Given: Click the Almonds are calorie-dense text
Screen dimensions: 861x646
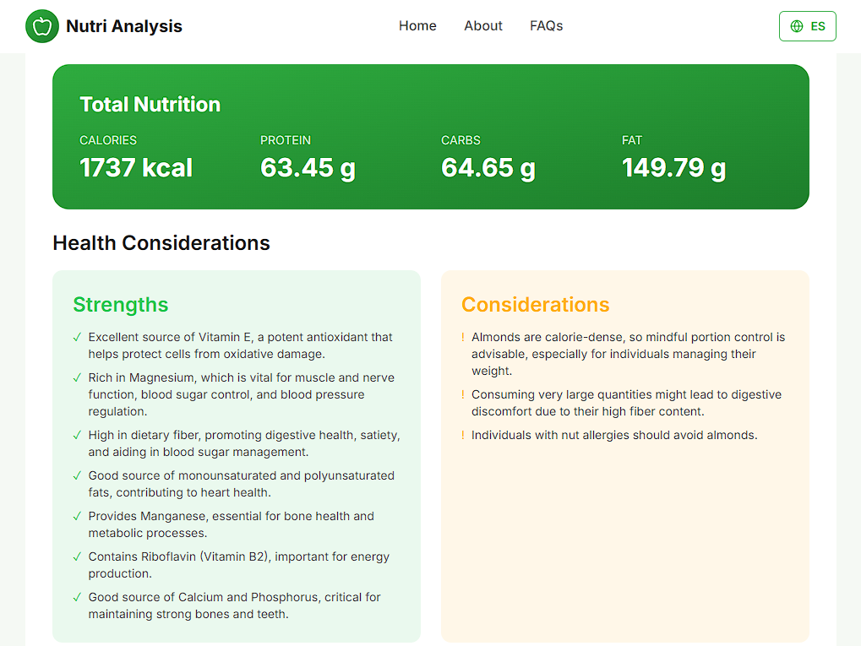Looking at the screenshot, I should [x=628, y=354].
